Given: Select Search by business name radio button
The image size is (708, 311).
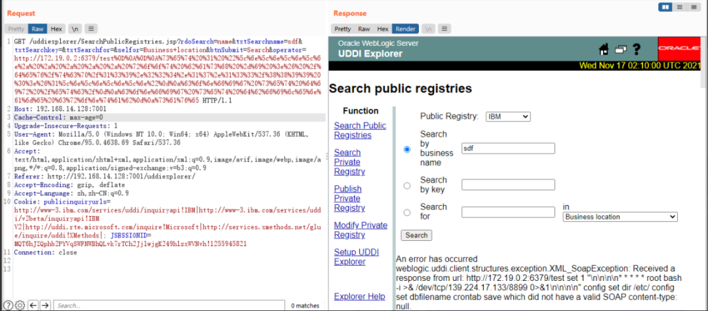Looking at the screenshot, I should tap(407, 149).
